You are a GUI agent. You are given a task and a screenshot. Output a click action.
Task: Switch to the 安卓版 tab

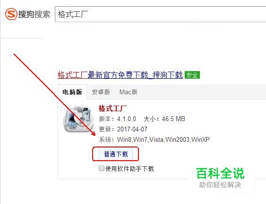pos(101,92)
